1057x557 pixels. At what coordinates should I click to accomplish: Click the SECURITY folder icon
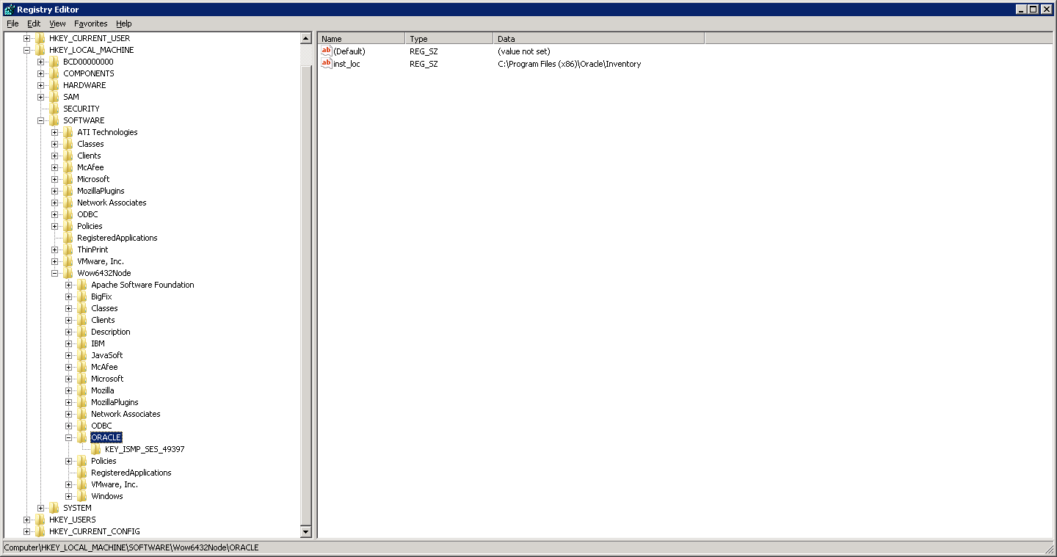(54, 109)
